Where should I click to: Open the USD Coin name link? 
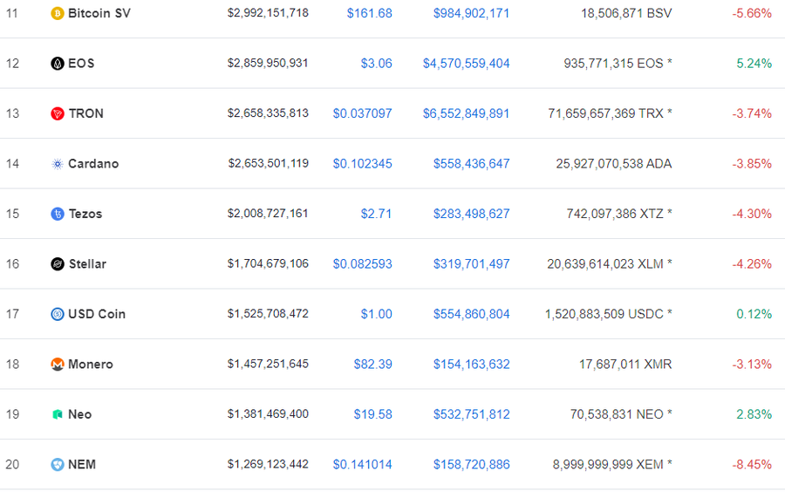pyautogui.click(x=97, y=314)
